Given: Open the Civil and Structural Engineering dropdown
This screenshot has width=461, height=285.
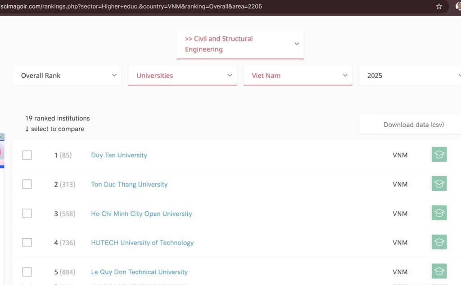Looking at the screenshot, I should [240, 44].
